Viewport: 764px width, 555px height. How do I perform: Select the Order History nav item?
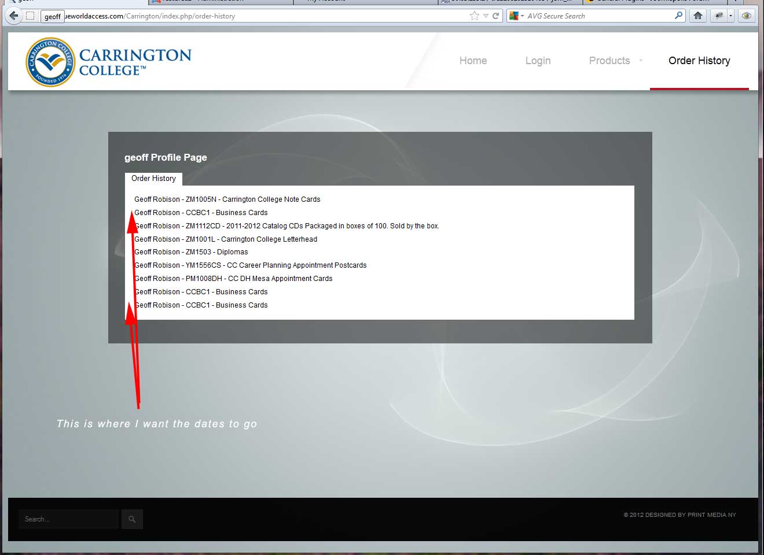(699, 61)
